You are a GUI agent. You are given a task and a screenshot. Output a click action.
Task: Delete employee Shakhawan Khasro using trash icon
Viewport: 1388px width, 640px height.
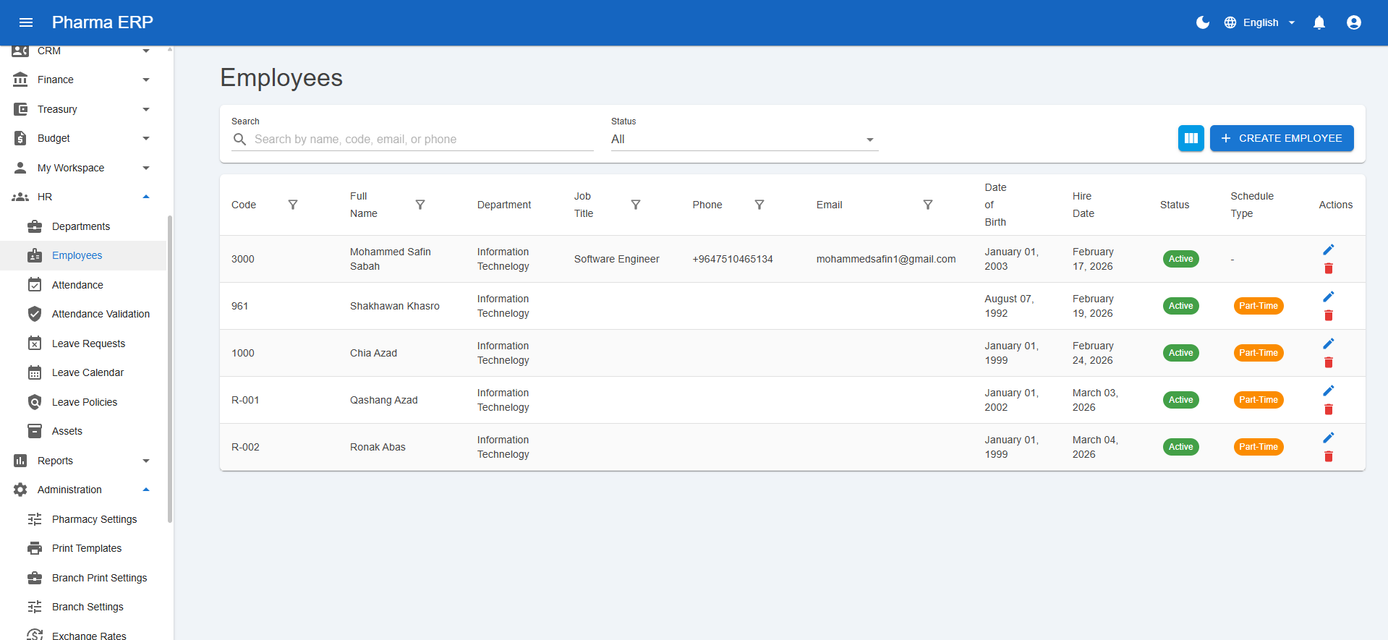tap(1328, 315)
